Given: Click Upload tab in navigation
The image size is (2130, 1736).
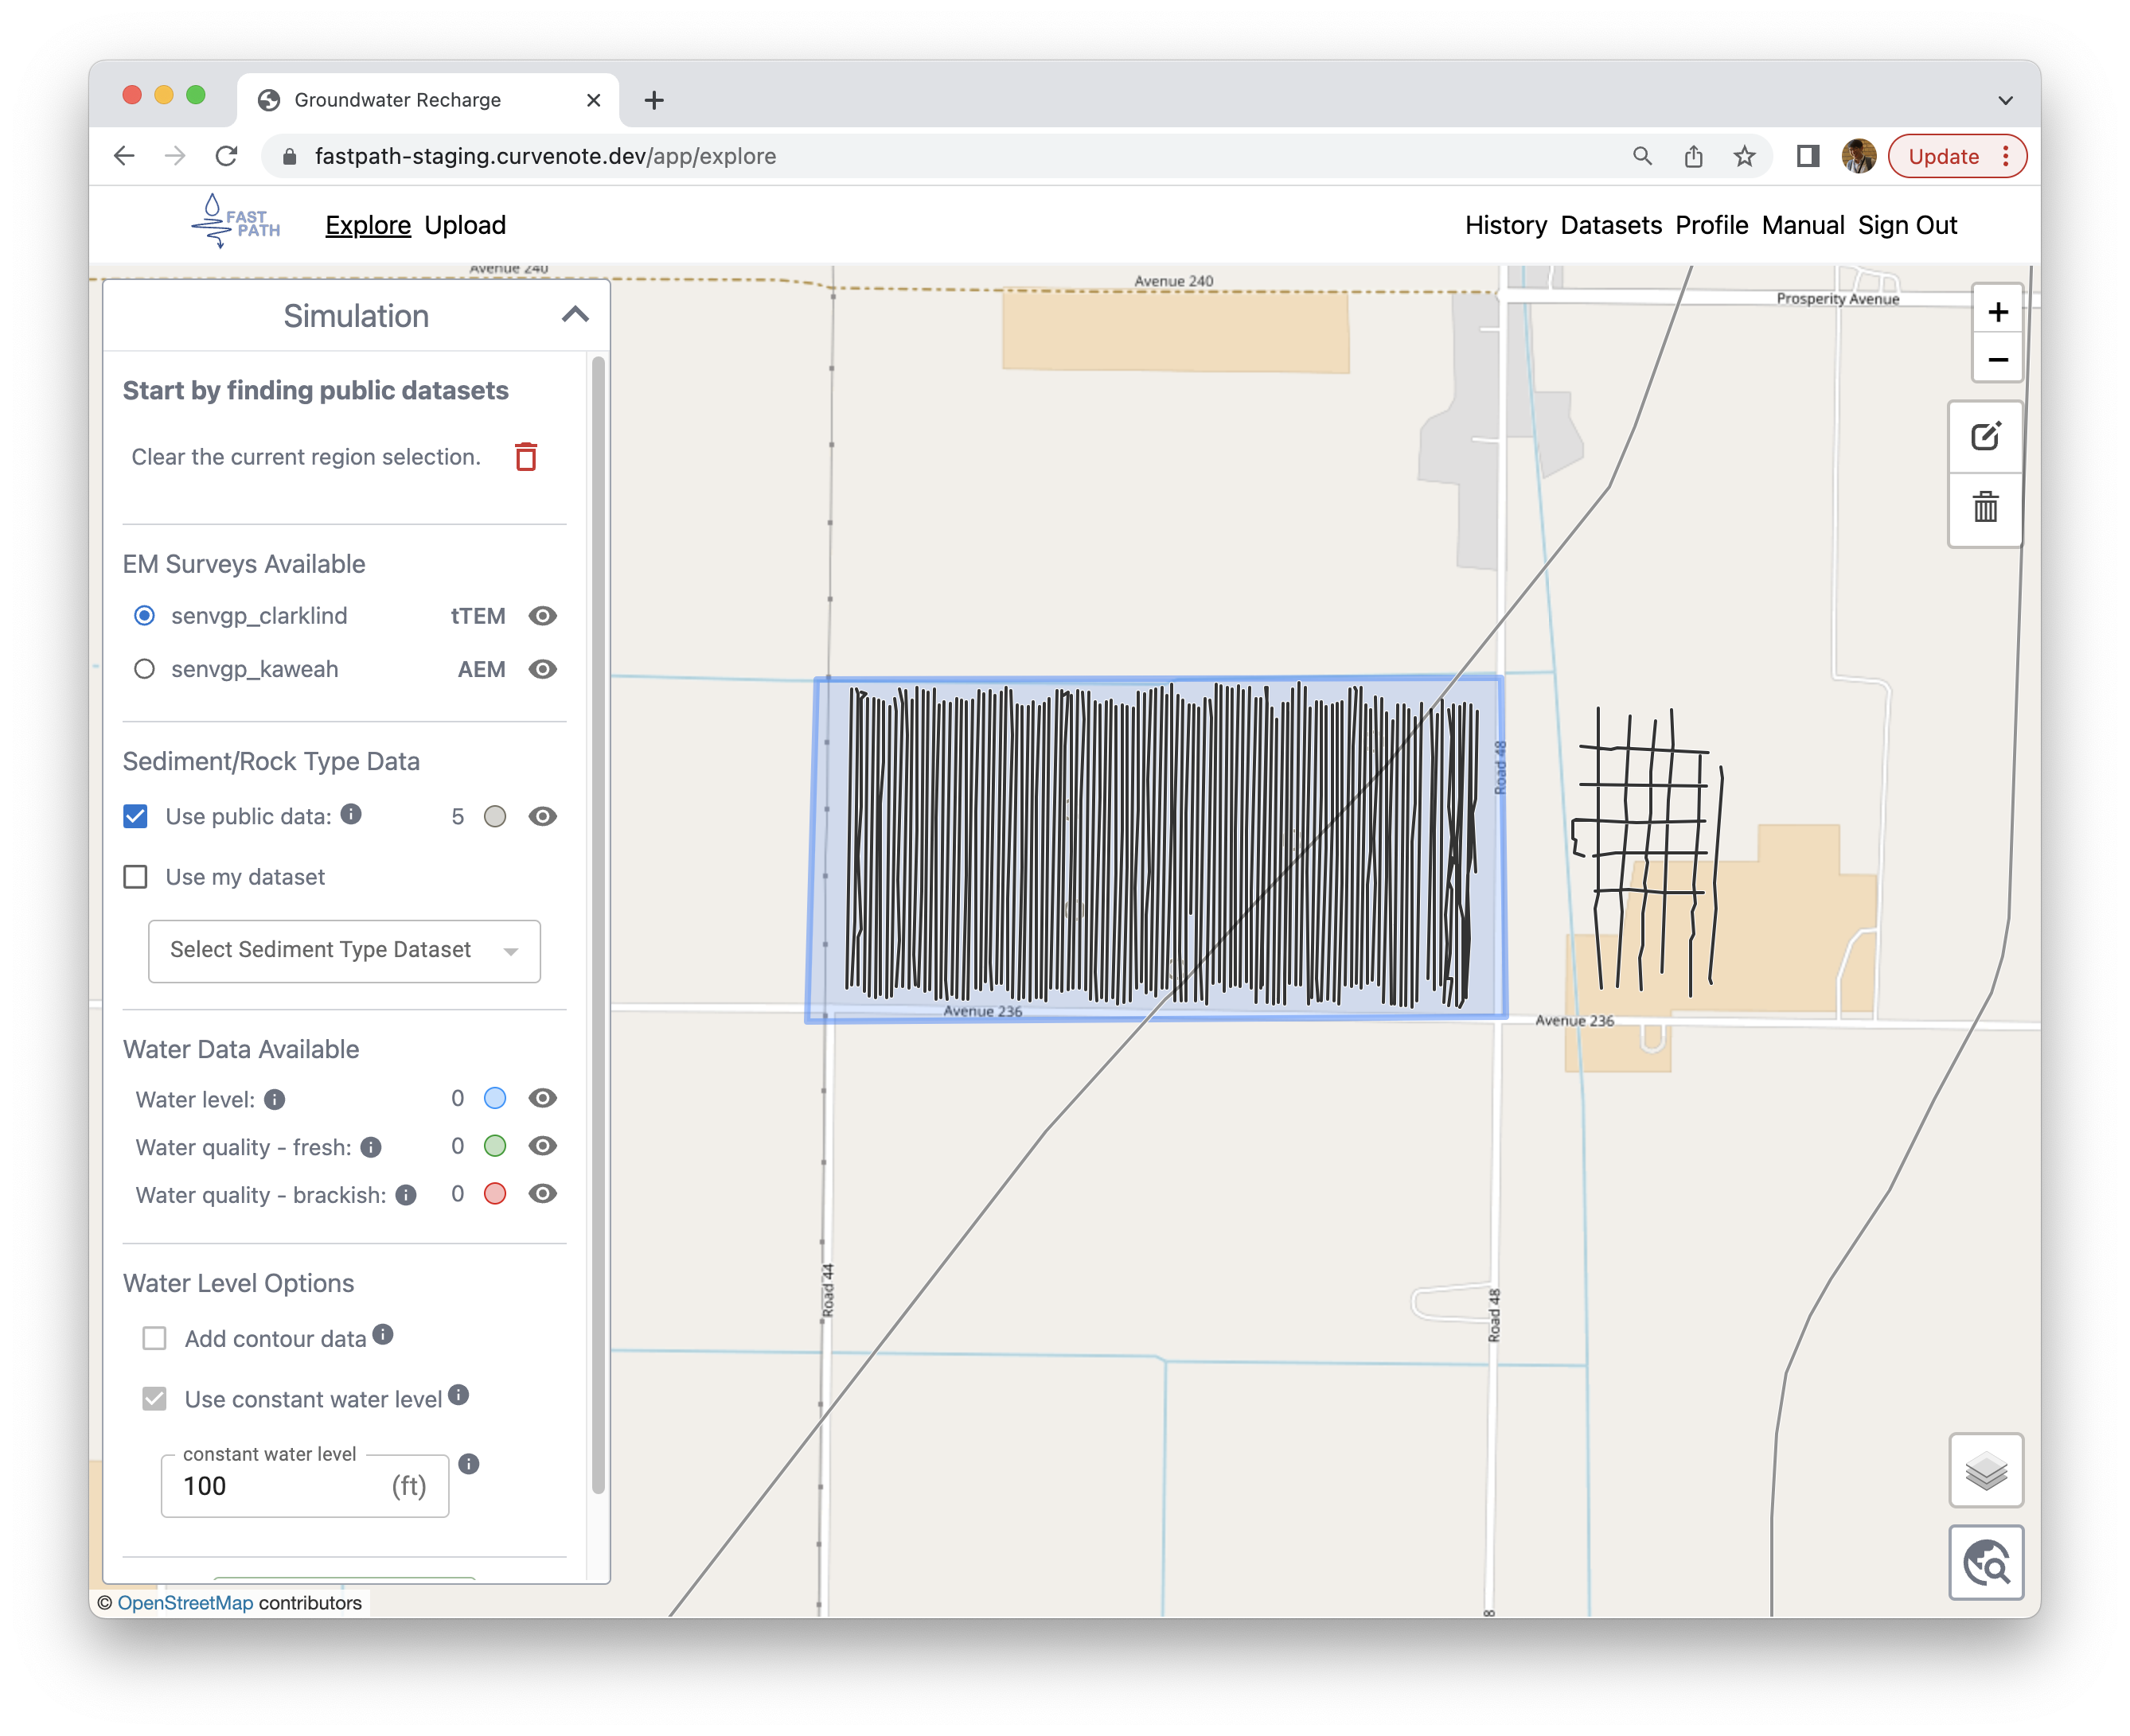Looking at the screenshot, I should [x=467, y=226].
